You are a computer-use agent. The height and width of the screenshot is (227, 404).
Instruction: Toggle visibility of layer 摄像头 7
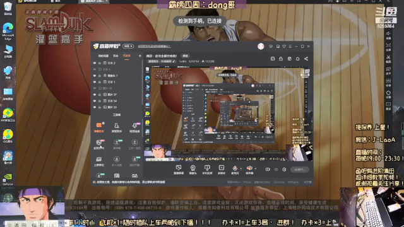pos(95,76)
